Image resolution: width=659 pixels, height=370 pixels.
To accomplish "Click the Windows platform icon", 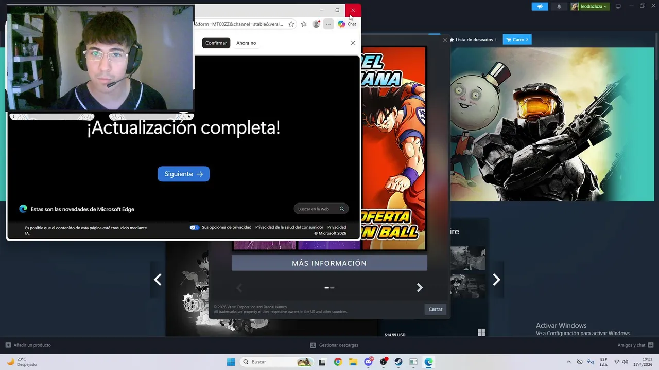I will point(481,332).
